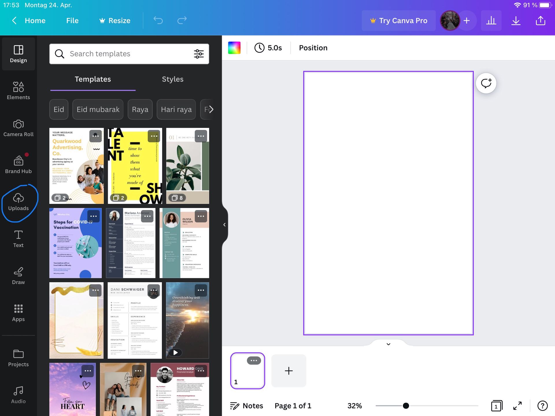Select the Raya category chip

click(140, 109)
